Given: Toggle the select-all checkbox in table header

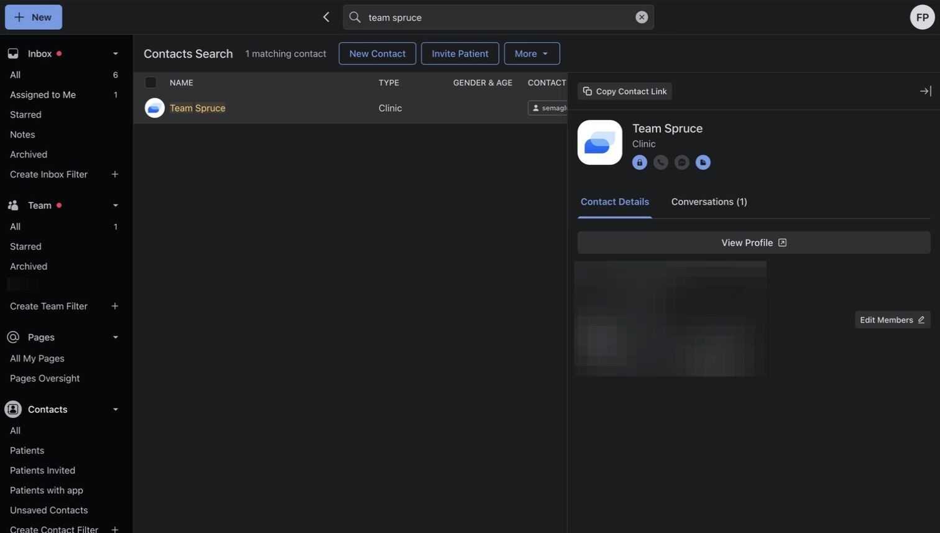Looking at the screenshot, I should pos(151,82).
